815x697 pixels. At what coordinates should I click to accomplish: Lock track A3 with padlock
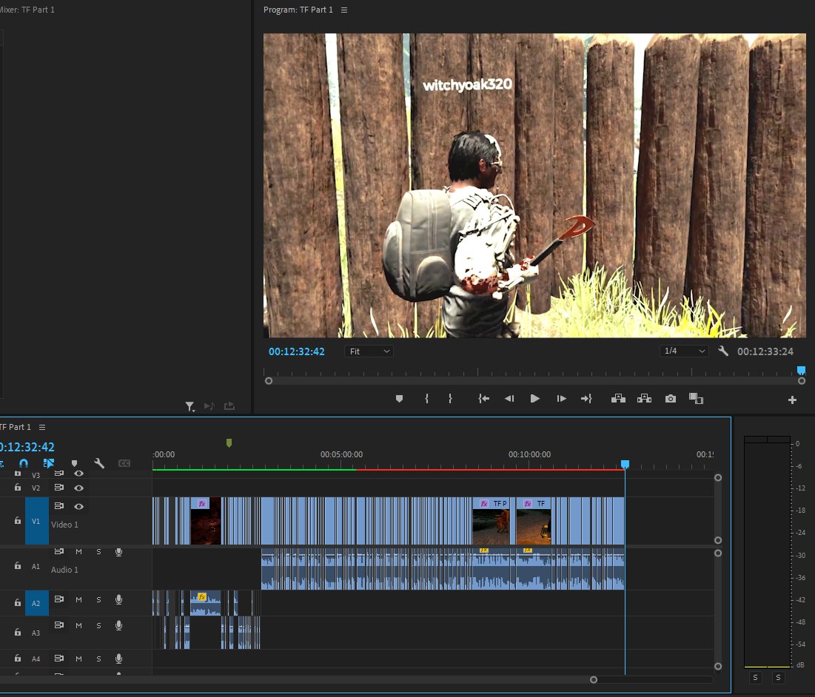click(x=18, y=632)
